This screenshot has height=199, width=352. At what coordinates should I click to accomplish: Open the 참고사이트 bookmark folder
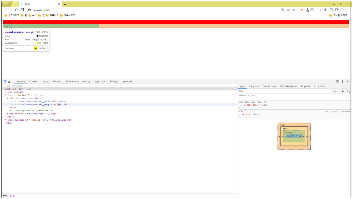point(12,15)
